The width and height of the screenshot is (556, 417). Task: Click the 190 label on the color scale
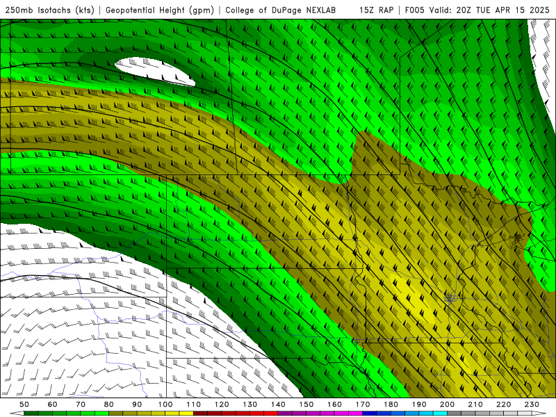pyautogui.click(x=419, y=404)
